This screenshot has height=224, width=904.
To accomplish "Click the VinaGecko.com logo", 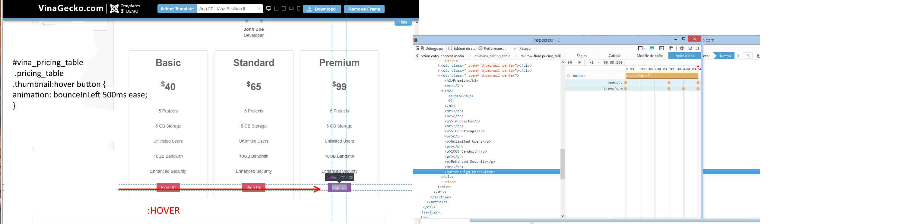I will tap(71, 8).
